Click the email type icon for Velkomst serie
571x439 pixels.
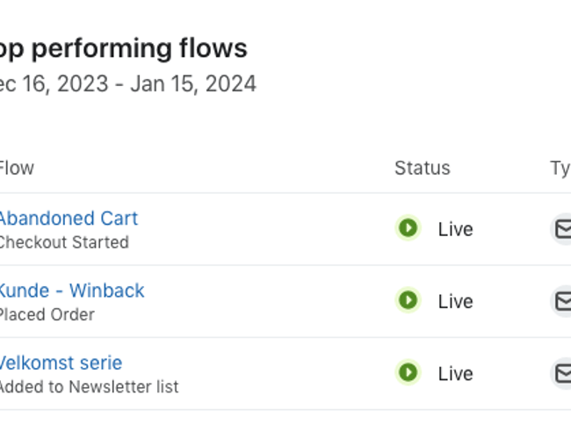pos(561,373)
